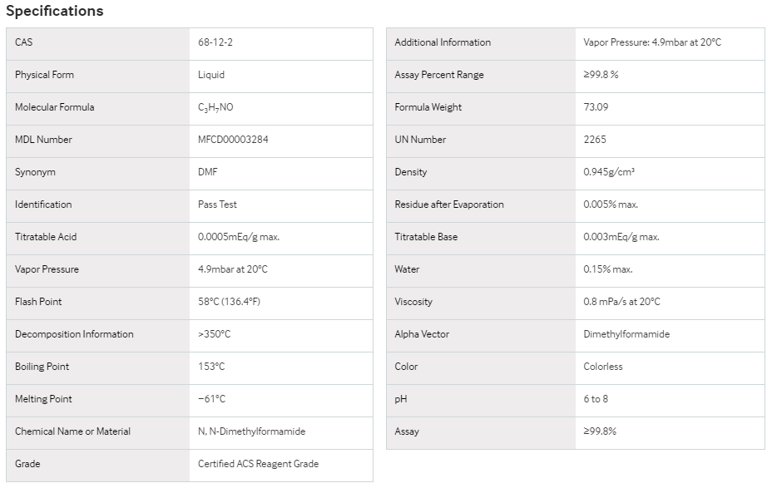Select the Molecular Formula C3H7NO cell
This screenshot has height=488, width=772.
click(281, 109)
